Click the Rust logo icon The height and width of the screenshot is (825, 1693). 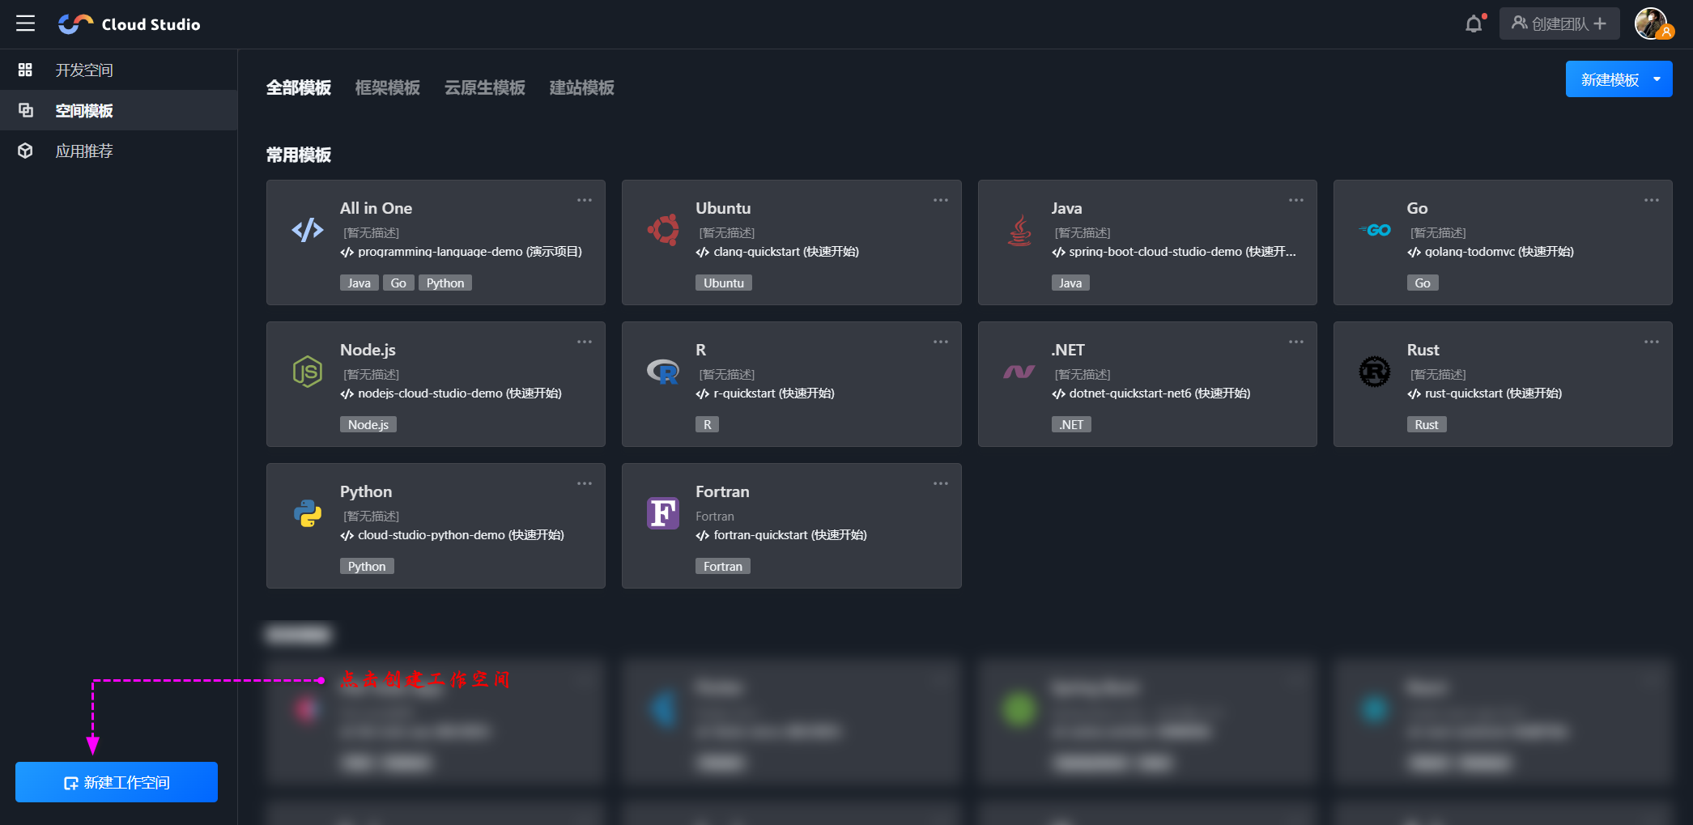pos(1375,372)
